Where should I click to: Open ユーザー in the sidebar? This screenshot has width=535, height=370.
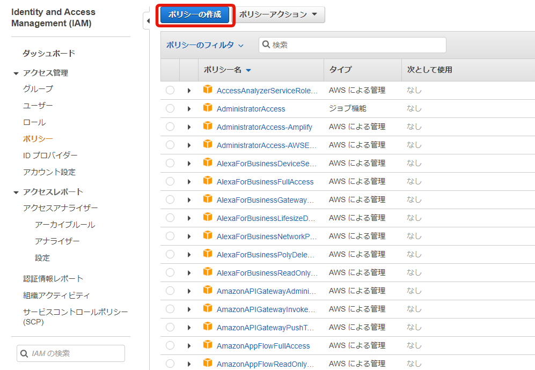[x=38, y=106]
